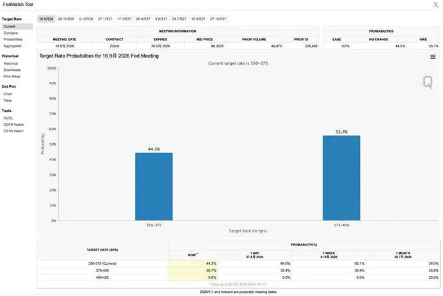The width and height of the screenshot is (443, 296).
Task: Select the 28 7月27 meeting tab
Action: pyautogui.click(x=179, y=19)
